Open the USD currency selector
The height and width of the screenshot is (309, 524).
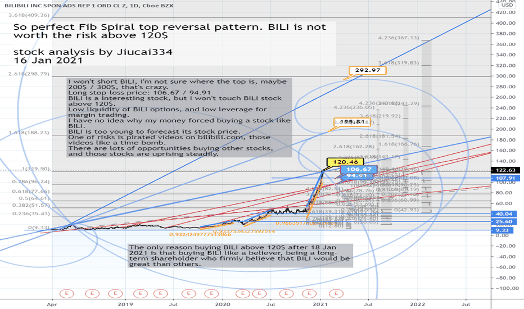point(507,4)
